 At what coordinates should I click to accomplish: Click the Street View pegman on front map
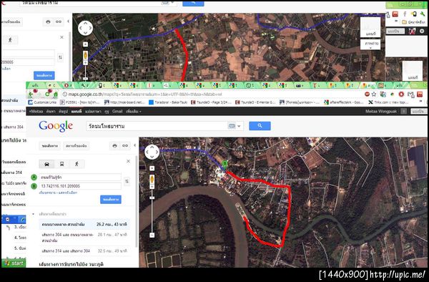pyautogui.click(x=152, y=180)
